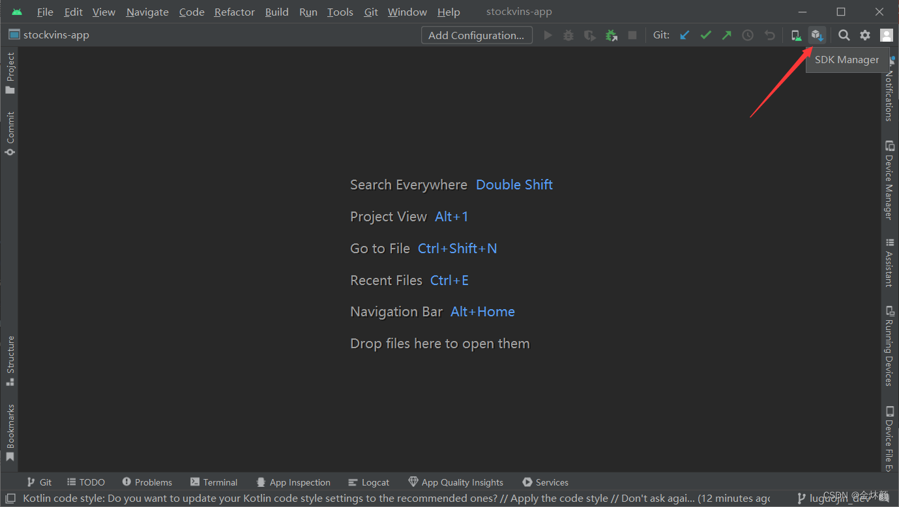899x507 pixels.
Task: Open the View menu
Action: (x=104, y=12)
